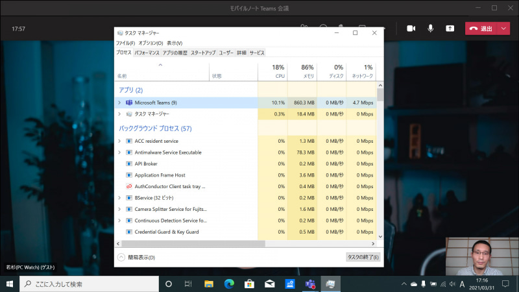The image size is (519, 292).
Task: Click vertical scrollbar up arrow
Action: pyautogui.click(x=380, y=86)
